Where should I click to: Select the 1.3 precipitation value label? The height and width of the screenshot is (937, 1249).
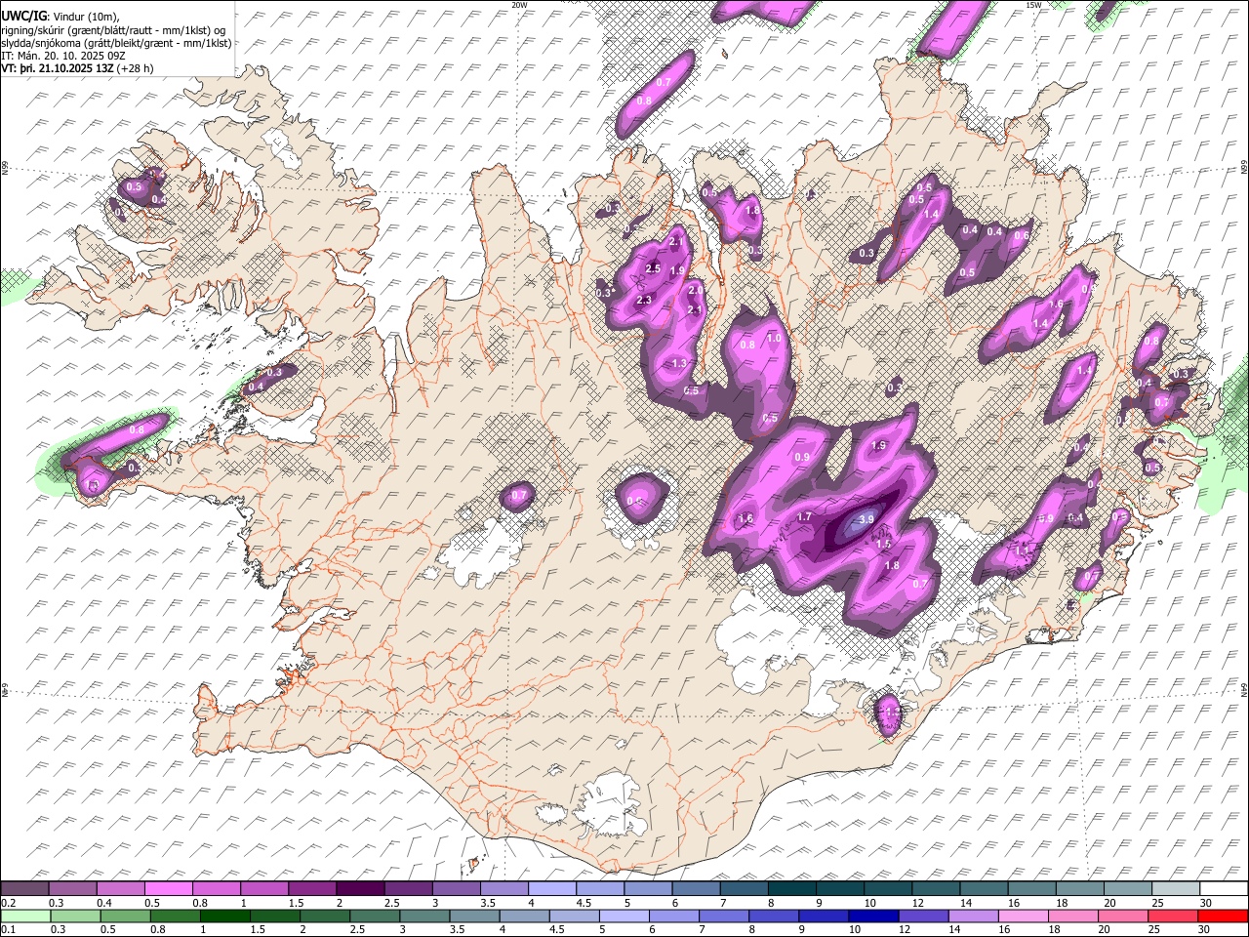click(x=680, y=363)
